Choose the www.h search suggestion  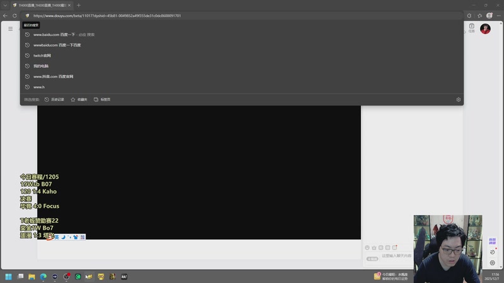coord(242,87)
